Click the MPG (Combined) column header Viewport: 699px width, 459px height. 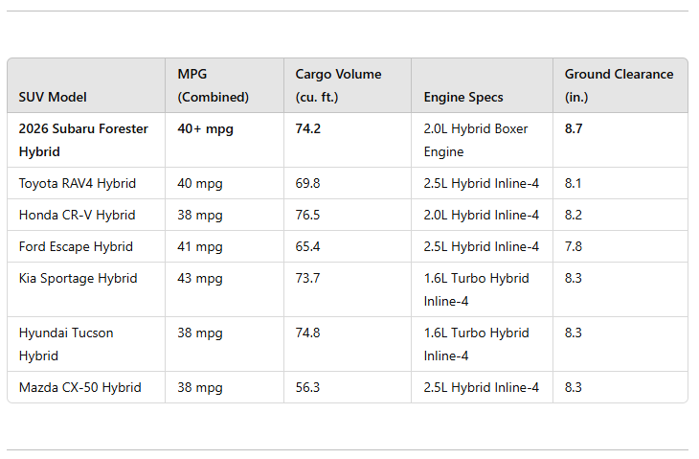[214, 85]
